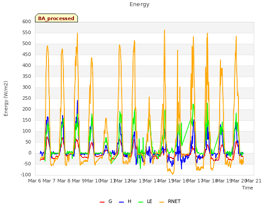
Task: Click the orange RNET legend swatch
Action: pyautogui.click(x=161, y=202)
